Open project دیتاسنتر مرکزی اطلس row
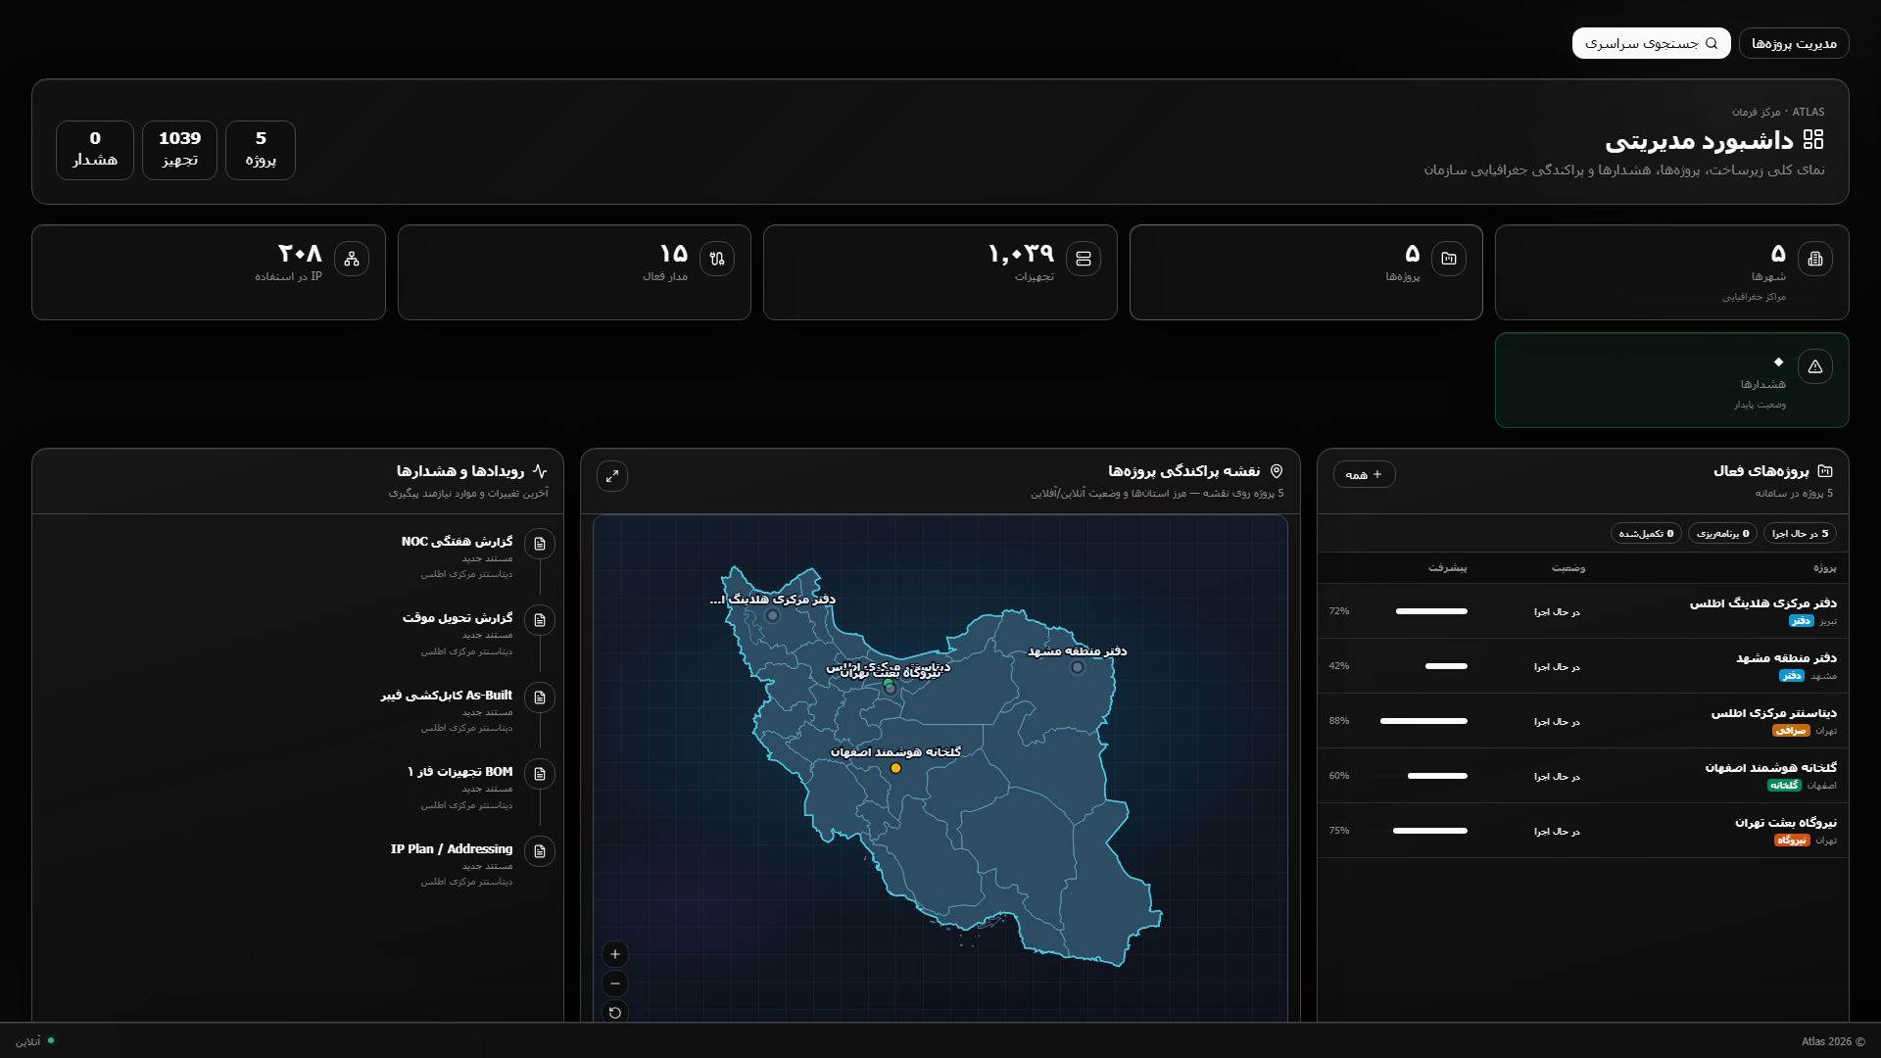This screenshot has width=1881, height=1058. (x=1583, y=721)
